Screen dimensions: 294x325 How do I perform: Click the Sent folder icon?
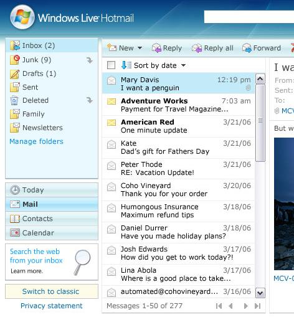15,87
